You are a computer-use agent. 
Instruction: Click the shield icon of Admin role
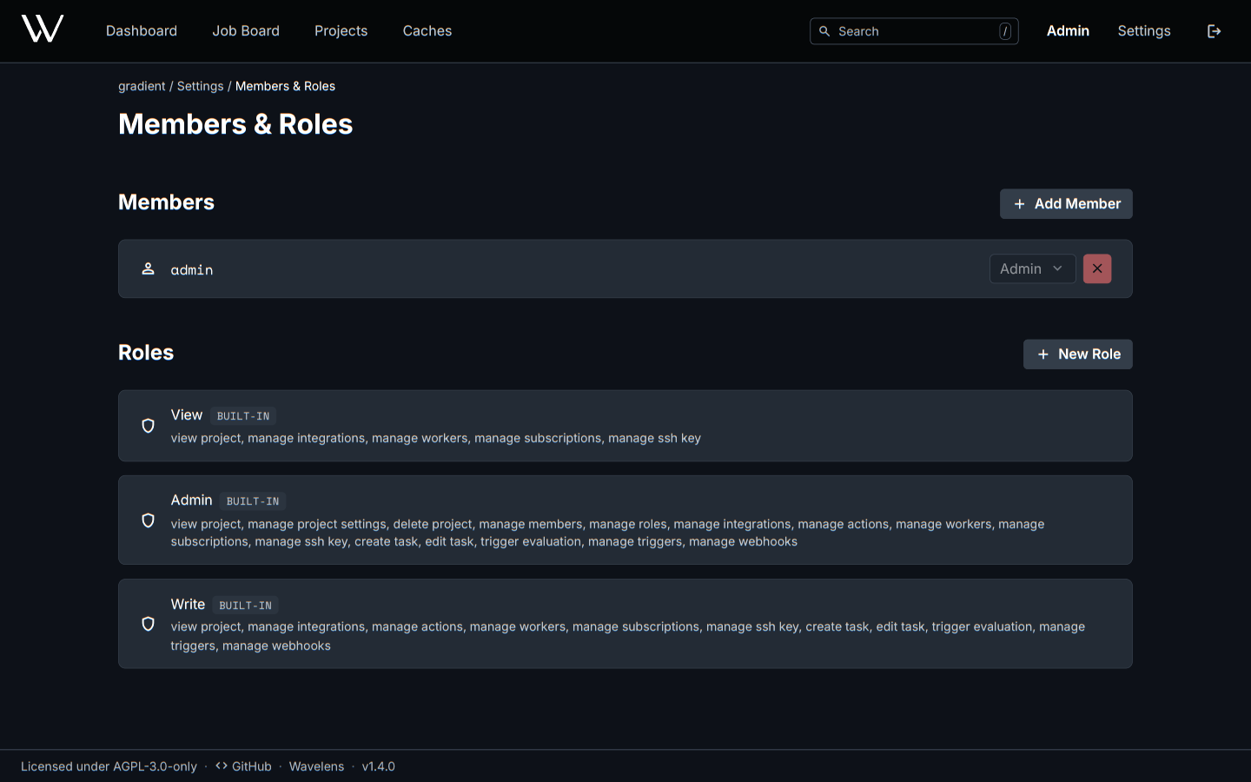click(x=149, y=520)
